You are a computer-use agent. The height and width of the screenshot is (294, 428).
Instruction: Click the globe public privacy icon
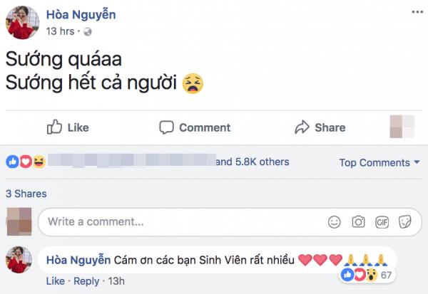click(87, 32)
